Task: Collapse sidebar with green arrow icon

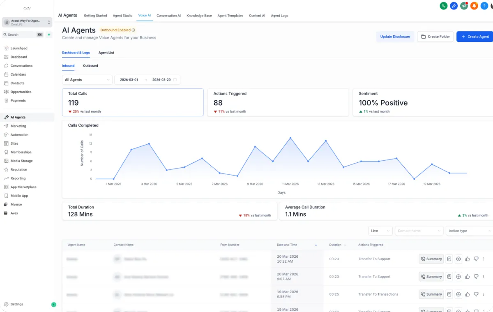Action: pyautogui.click(x=54, y=305)
